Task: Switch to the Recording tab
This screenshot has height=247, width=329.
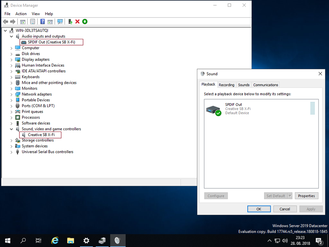Action: coord(227,85)
